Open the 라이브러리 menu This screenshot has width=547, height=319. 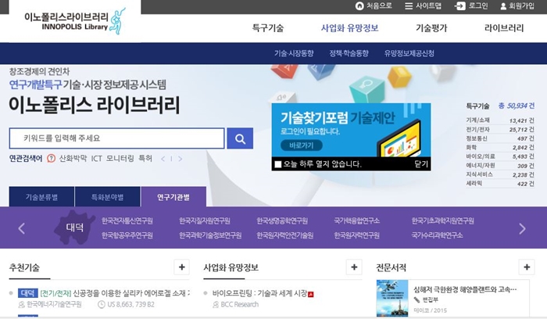point(504,28)
